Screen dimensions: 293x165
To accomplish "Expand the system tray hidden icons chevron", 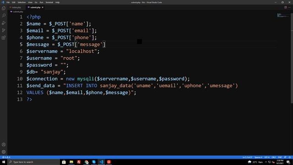I will click(x=266, y=162).
